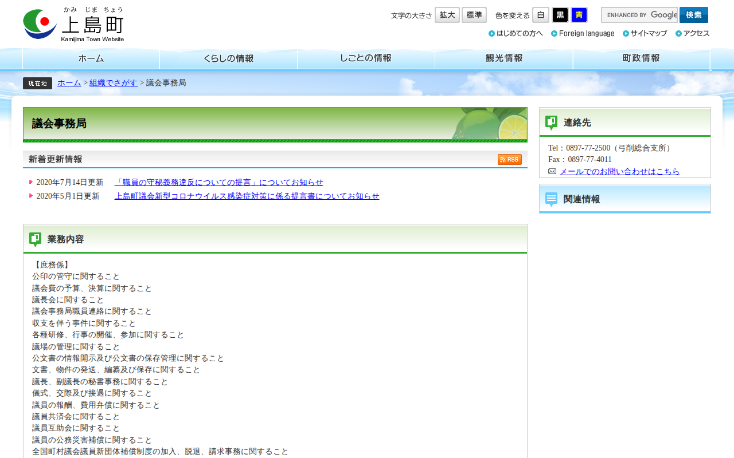Image resolution: width=734 pixels, height=458 pixels.
Task: Click the 現在地 location badge
Action: click(x=37, y=83)
